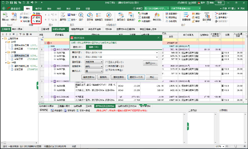
Task: Tick the 单元格匹配 cell match checkbox
Action: pyautogui.click(x=107, y=66)
